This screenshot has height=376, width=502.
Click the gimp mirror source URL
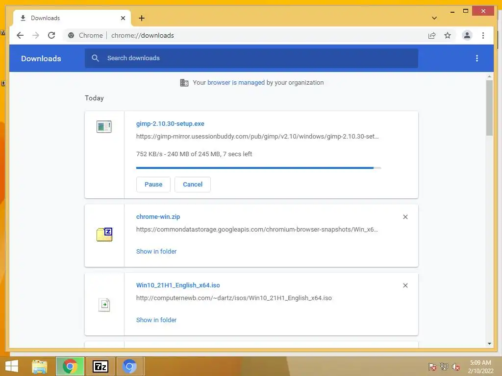(257, 137)
